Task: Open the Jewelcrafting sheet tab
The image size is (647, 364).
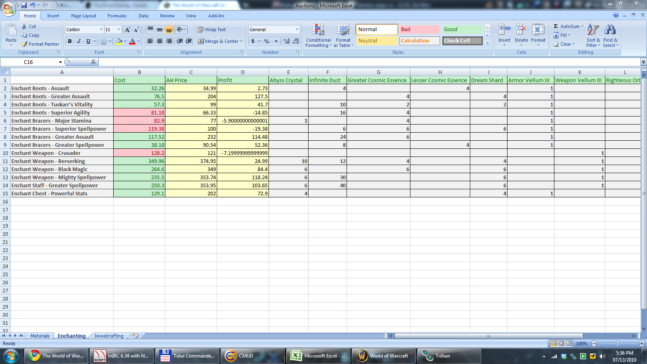Action: (x=108, y=336)
